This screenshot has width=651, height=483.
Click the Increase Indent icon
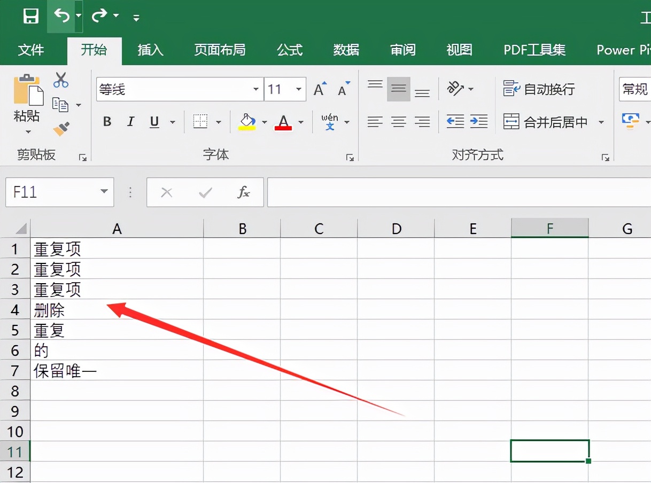point(478,122)
